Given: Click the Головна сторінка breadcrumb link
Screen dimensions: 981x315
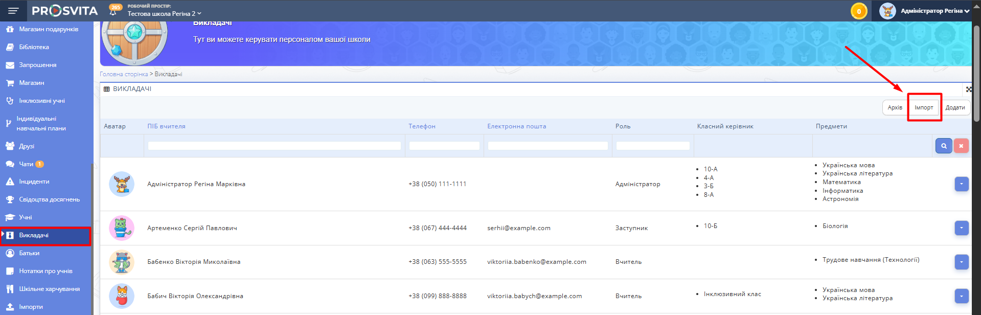Looking at the screenshot, I should pyautogui.click(x=124, y=74).
